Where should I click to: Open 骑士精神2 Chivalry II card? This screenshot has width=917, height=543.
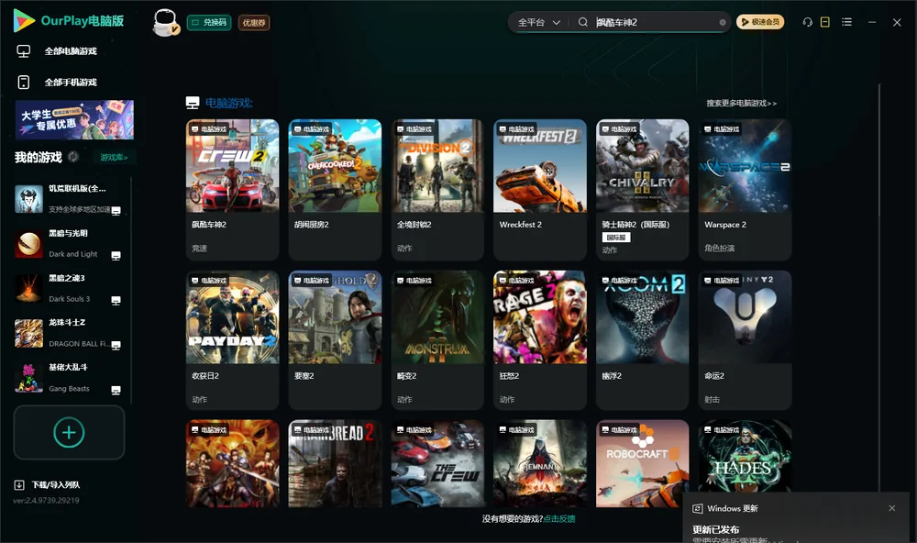[642, 190]
